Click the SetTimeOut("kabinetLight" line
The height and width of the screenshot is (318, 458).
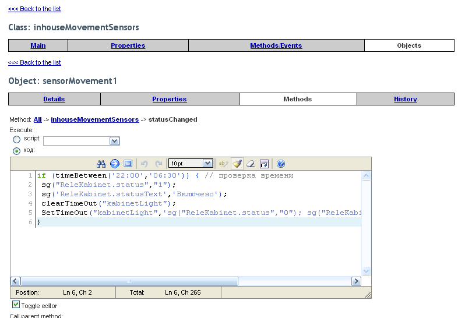(201, 213)
